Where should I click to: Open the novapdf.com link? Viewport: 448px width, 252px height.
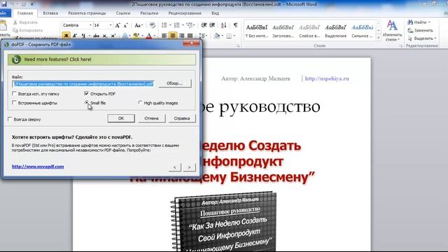[x=38, y=167]
